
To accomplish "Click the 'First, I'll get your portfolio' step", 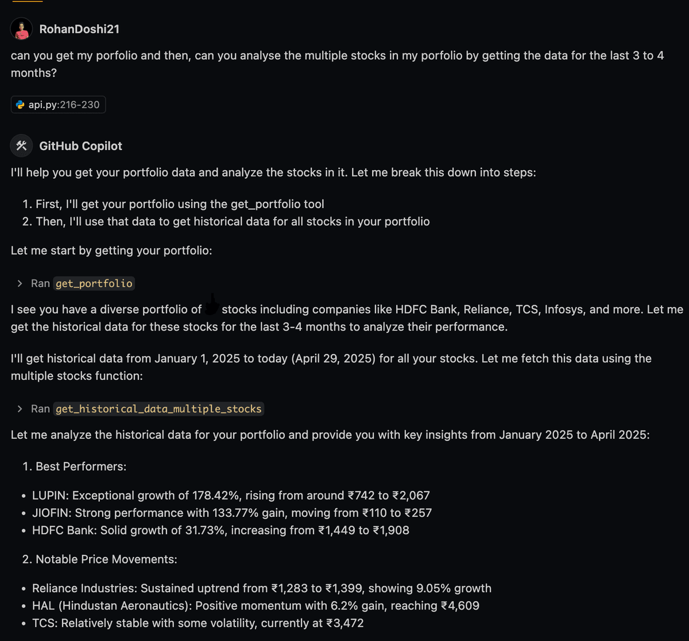I will click(173, 204).
